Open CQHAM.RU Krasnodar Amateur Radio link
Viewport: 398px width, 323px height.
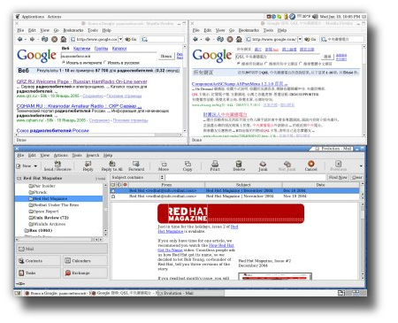(79, 106)
